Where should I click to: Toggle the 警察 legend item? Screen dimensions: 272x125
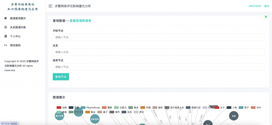click(x=107, y=108)
